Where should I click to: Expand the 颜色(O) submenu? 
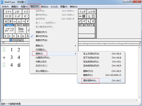click(x=54, y=46)
